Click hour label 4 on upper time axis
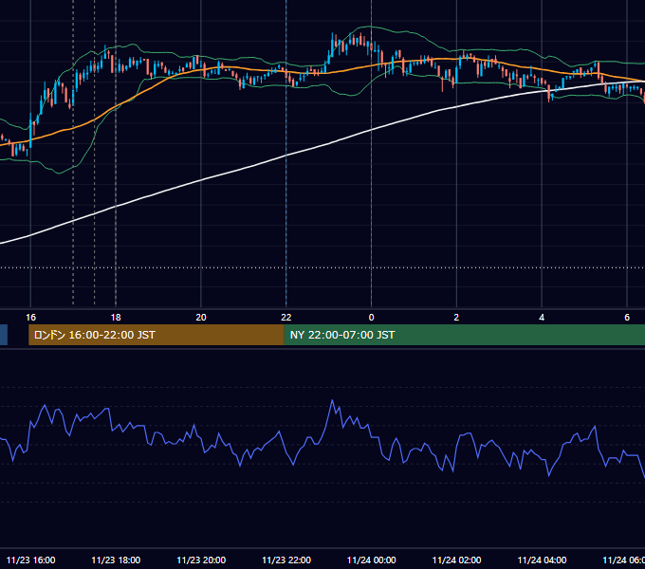Viewport: 645px width, 569px height. (x=542, y=318)
